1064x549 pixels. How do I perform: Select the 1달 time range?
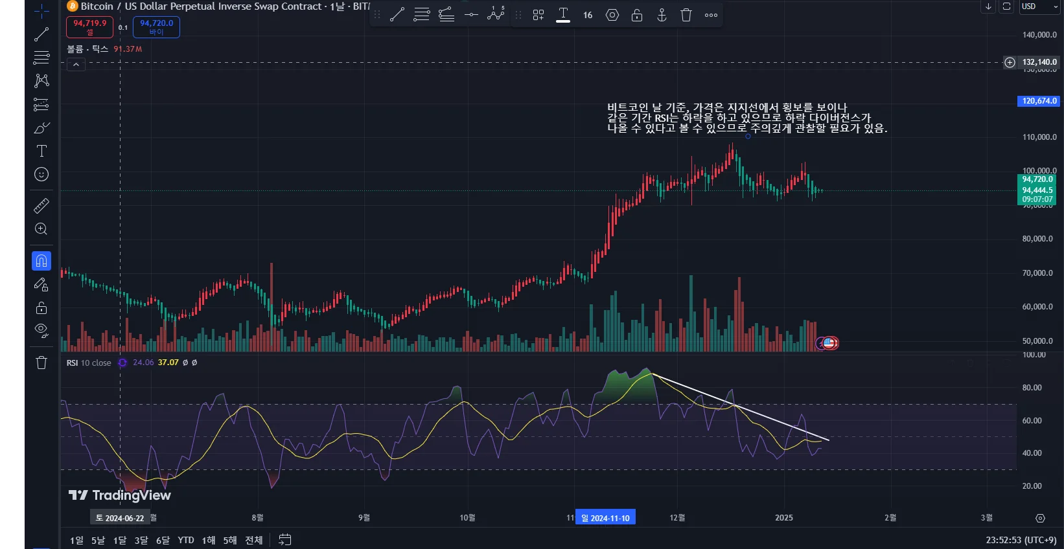point(120,540)
